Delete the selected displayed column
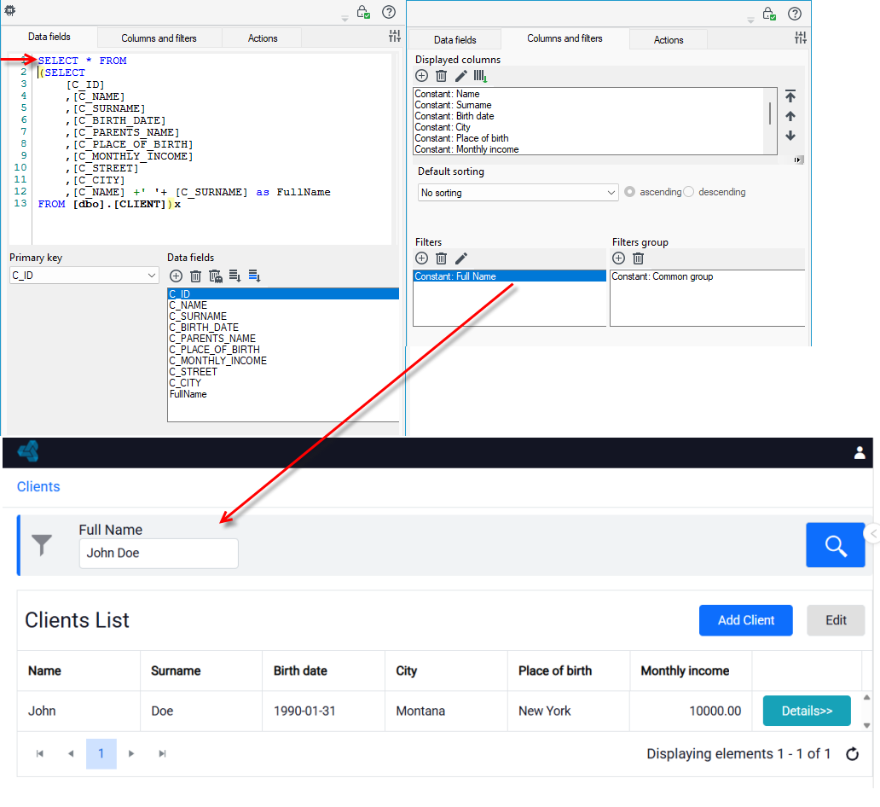This screenshot has height=807, width=880. coord(441,76)
